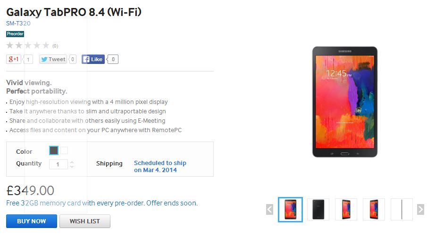Decrease quantity with the down arrow
Screen dimensions: 444x236
point(72,166)
